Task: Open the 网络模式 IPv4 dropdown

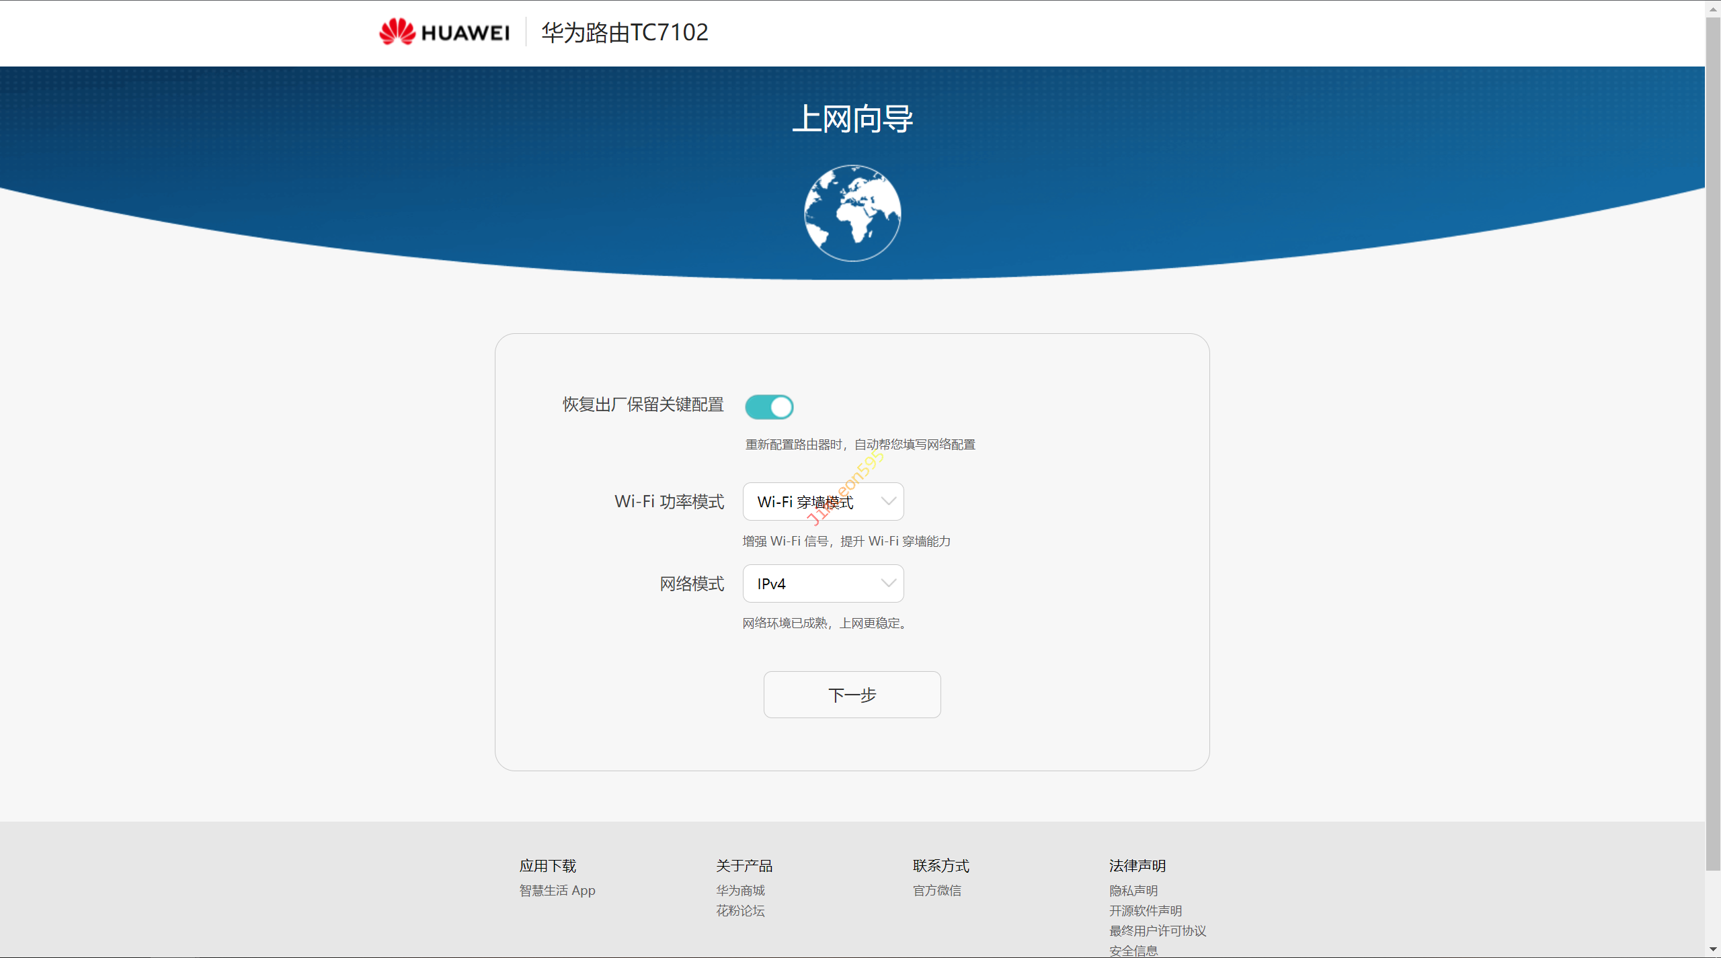Action: 822,584
